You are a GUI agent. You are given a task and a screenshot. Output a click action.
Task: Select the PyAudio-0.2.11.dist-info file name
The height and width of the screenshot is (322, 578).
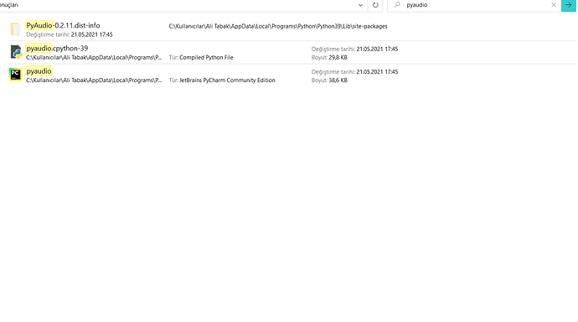pos(63,25)
